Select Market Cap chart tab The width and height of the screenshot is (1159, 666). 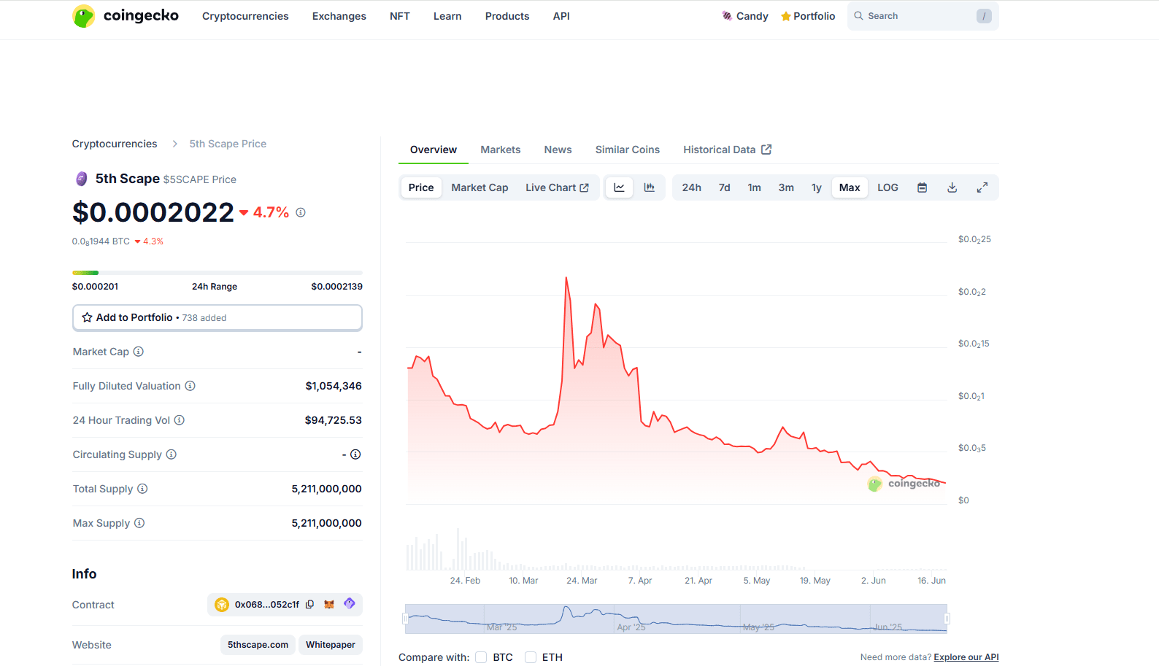480,187
